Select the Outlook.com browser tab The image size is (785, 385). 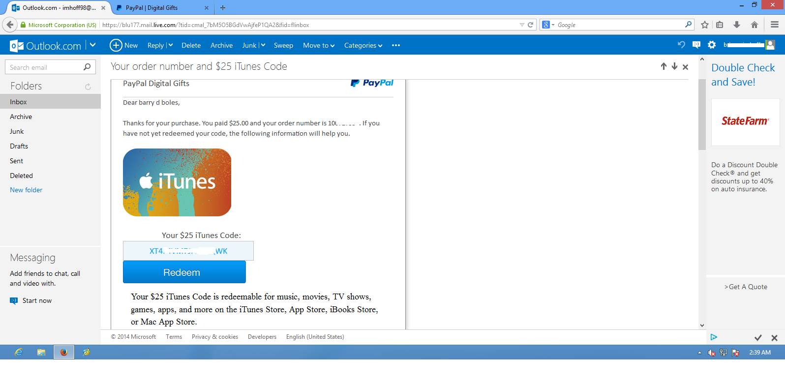coord(58,8)
